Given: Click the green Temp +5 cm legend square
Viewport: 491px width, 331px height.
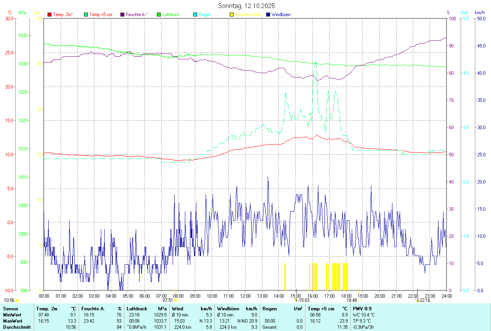Looking at the screenshot, I should point(86,15).
